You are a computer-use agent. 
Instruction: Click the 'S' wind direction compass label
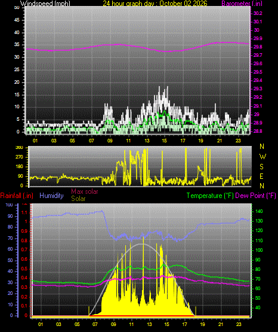click(261, 167)
